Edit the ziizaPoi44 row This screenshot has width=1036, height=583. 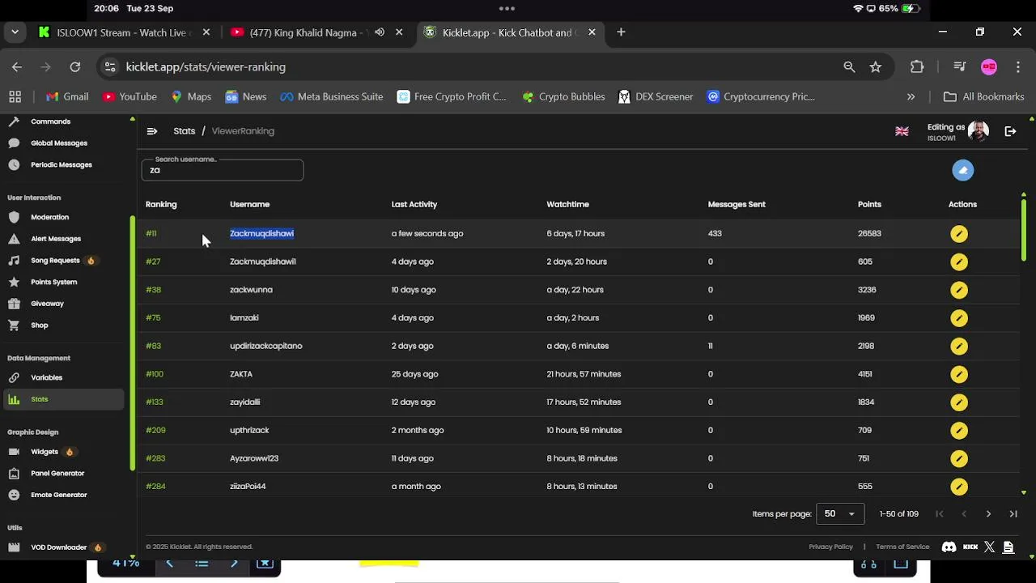click(x=959, y=487)
